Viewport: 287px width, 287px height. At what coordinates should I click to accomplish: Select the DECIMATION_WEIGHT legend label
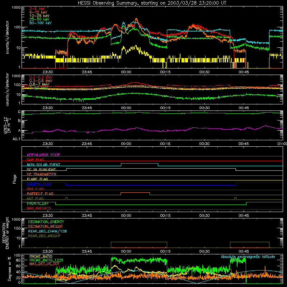(x=46, y=226)
